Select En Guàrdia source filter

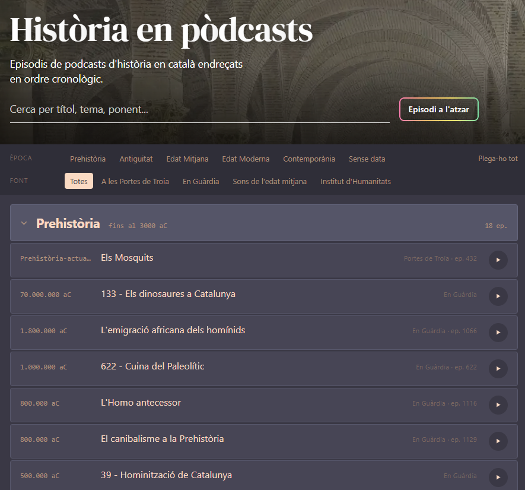[x=201, y=181]
